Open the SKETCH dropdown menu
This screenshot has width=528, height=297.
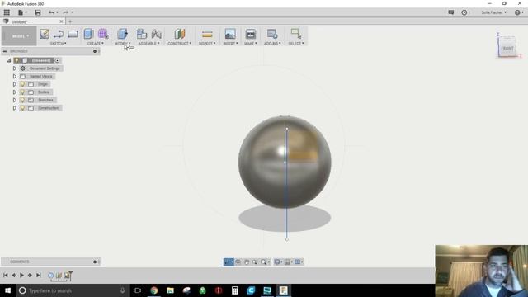(58, 44)
